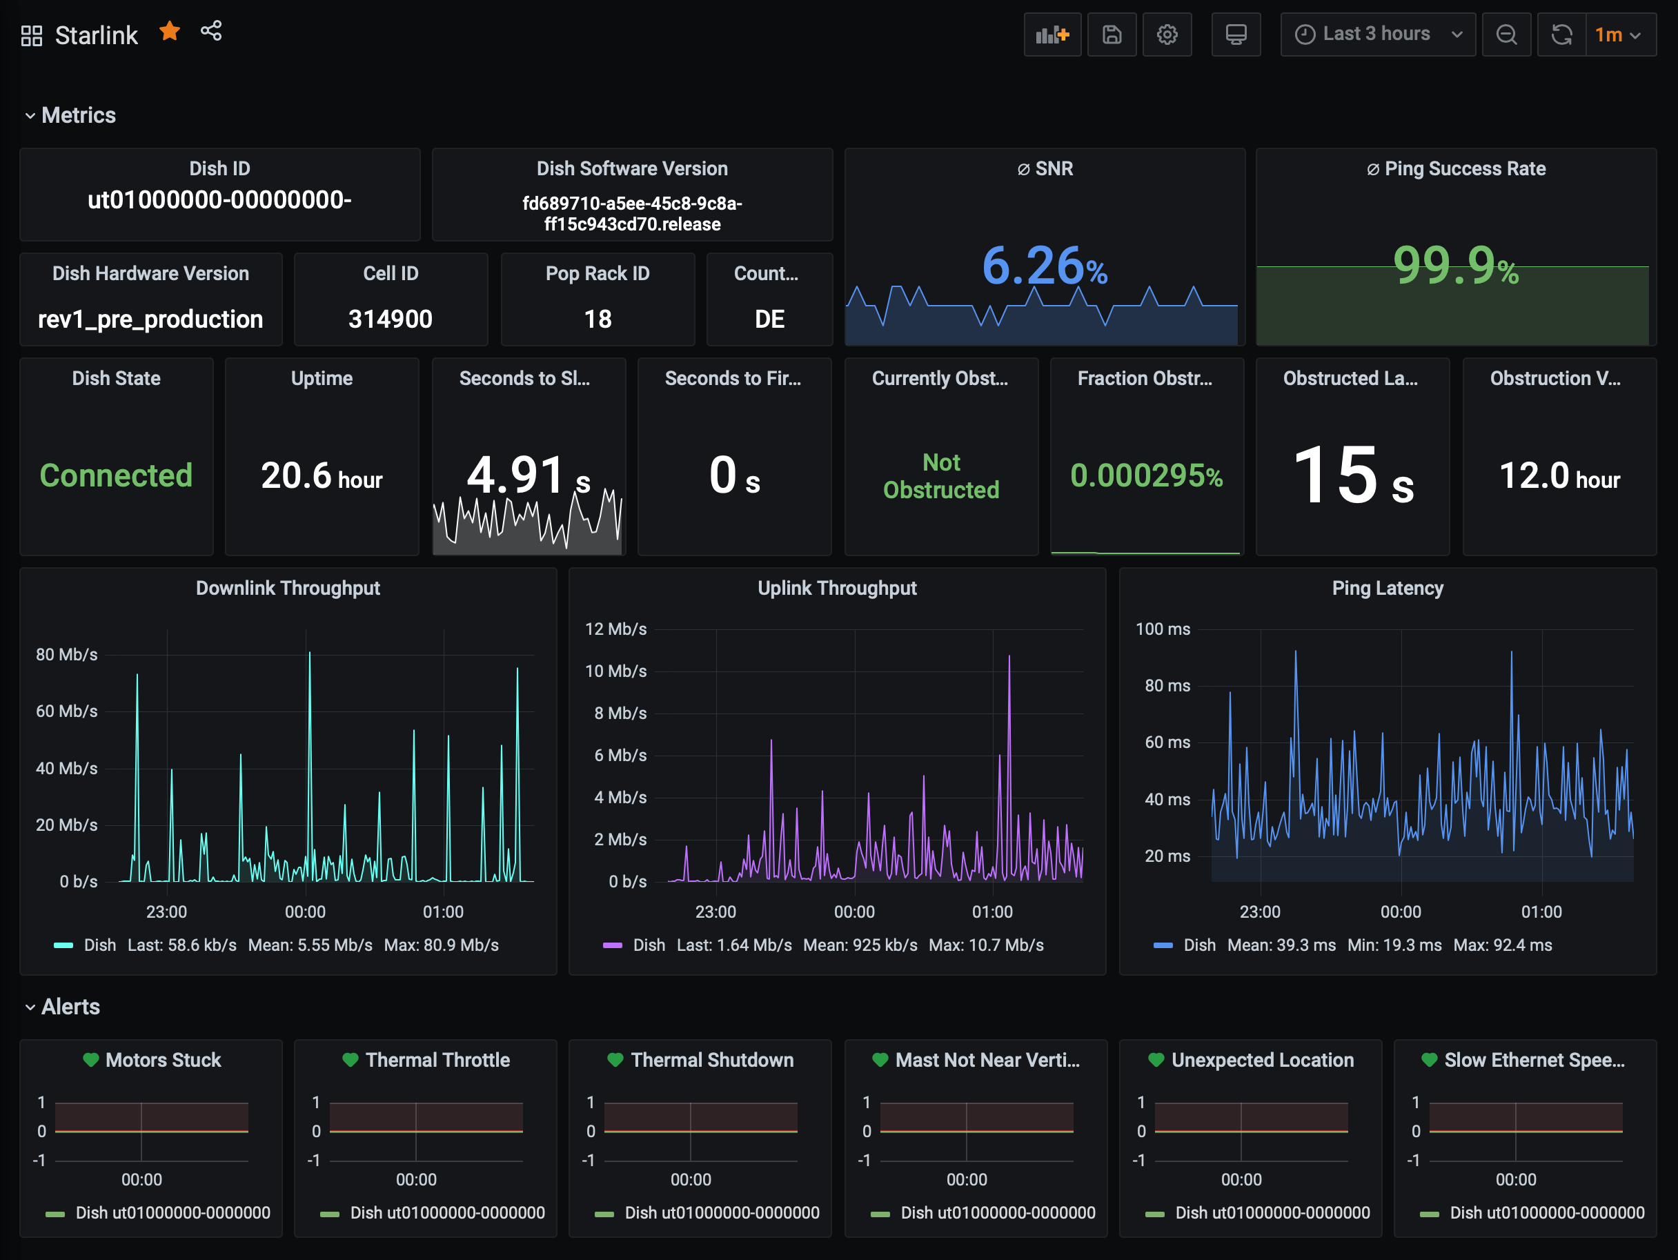Viewport: 1678px width, 1260px height.
Task: Open the 1m refresh interval dropdown
Action: click(1619, 35)
